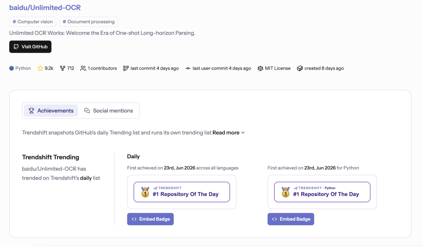Click the "Python" language label

23,68
